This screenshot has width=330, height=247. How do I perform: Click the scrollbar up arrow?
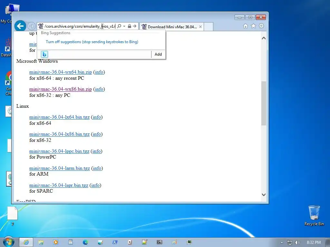pos(264,38)
